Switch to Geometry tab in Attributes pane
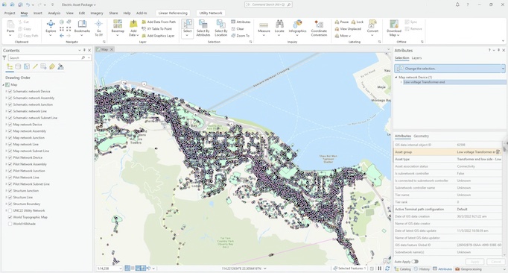508x273 pixels. pyautogui.click(x=421, y=136)
